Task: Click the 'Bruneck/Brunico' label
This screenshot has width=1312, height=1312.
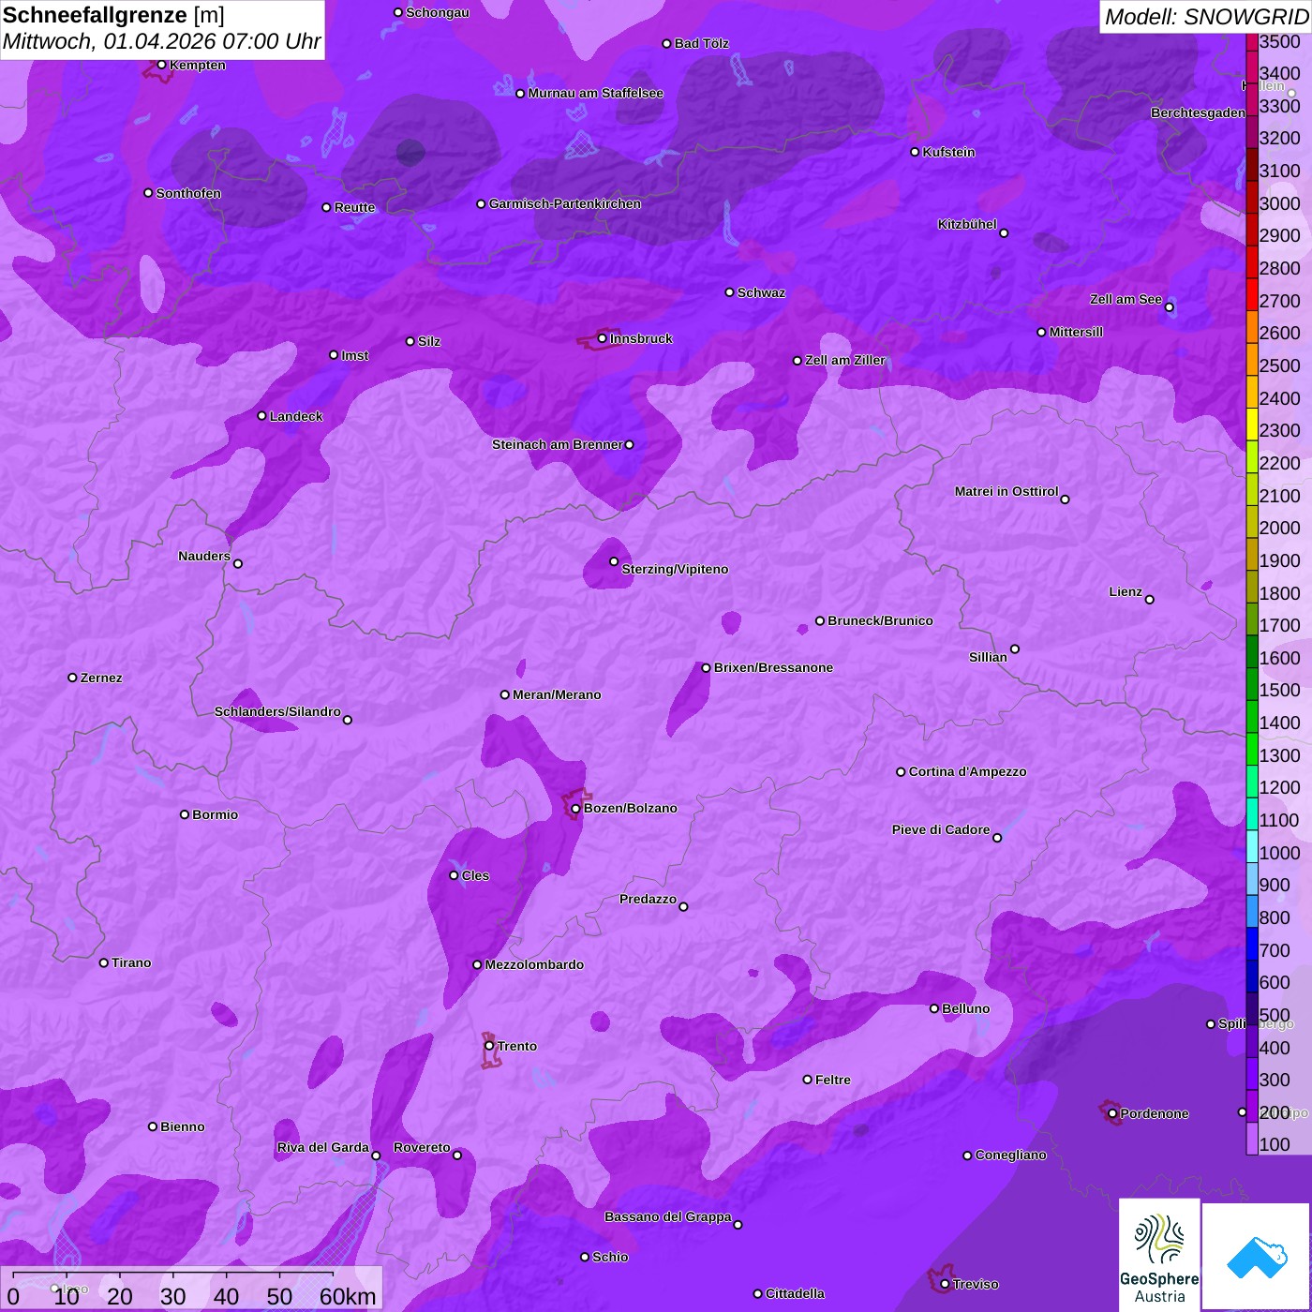Action: [880, 620]
